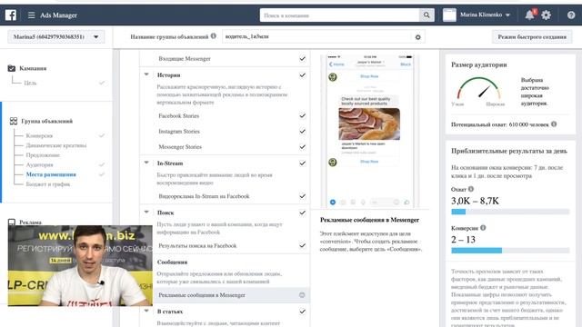Select Кампания in the left navigation
This screenshot has height=327, width=582.
coord(33,68)
